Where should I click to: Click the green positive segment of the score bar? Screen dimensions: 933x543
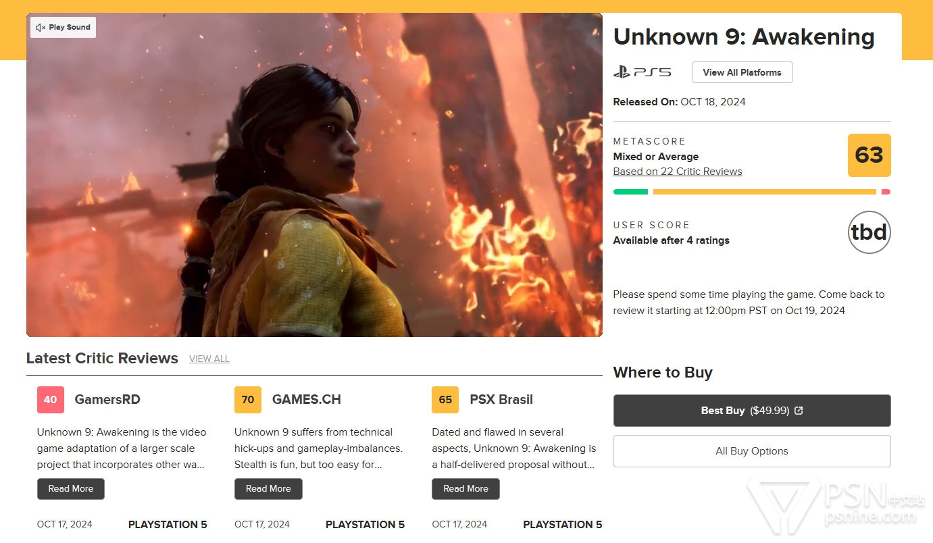630,192
